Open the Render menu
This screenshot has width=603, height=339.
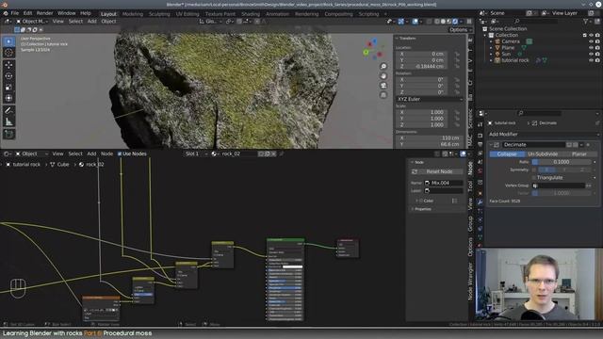pos(44,13)
